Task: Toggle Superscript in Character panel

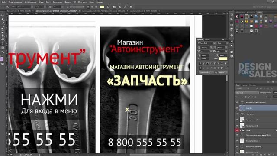Action: tap(215, 63)
